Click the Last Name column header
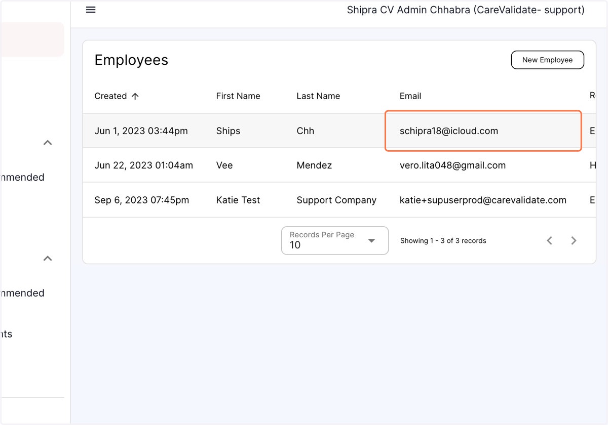The height and width of the screenshot is (425, 608). click(x=318, y=96)
